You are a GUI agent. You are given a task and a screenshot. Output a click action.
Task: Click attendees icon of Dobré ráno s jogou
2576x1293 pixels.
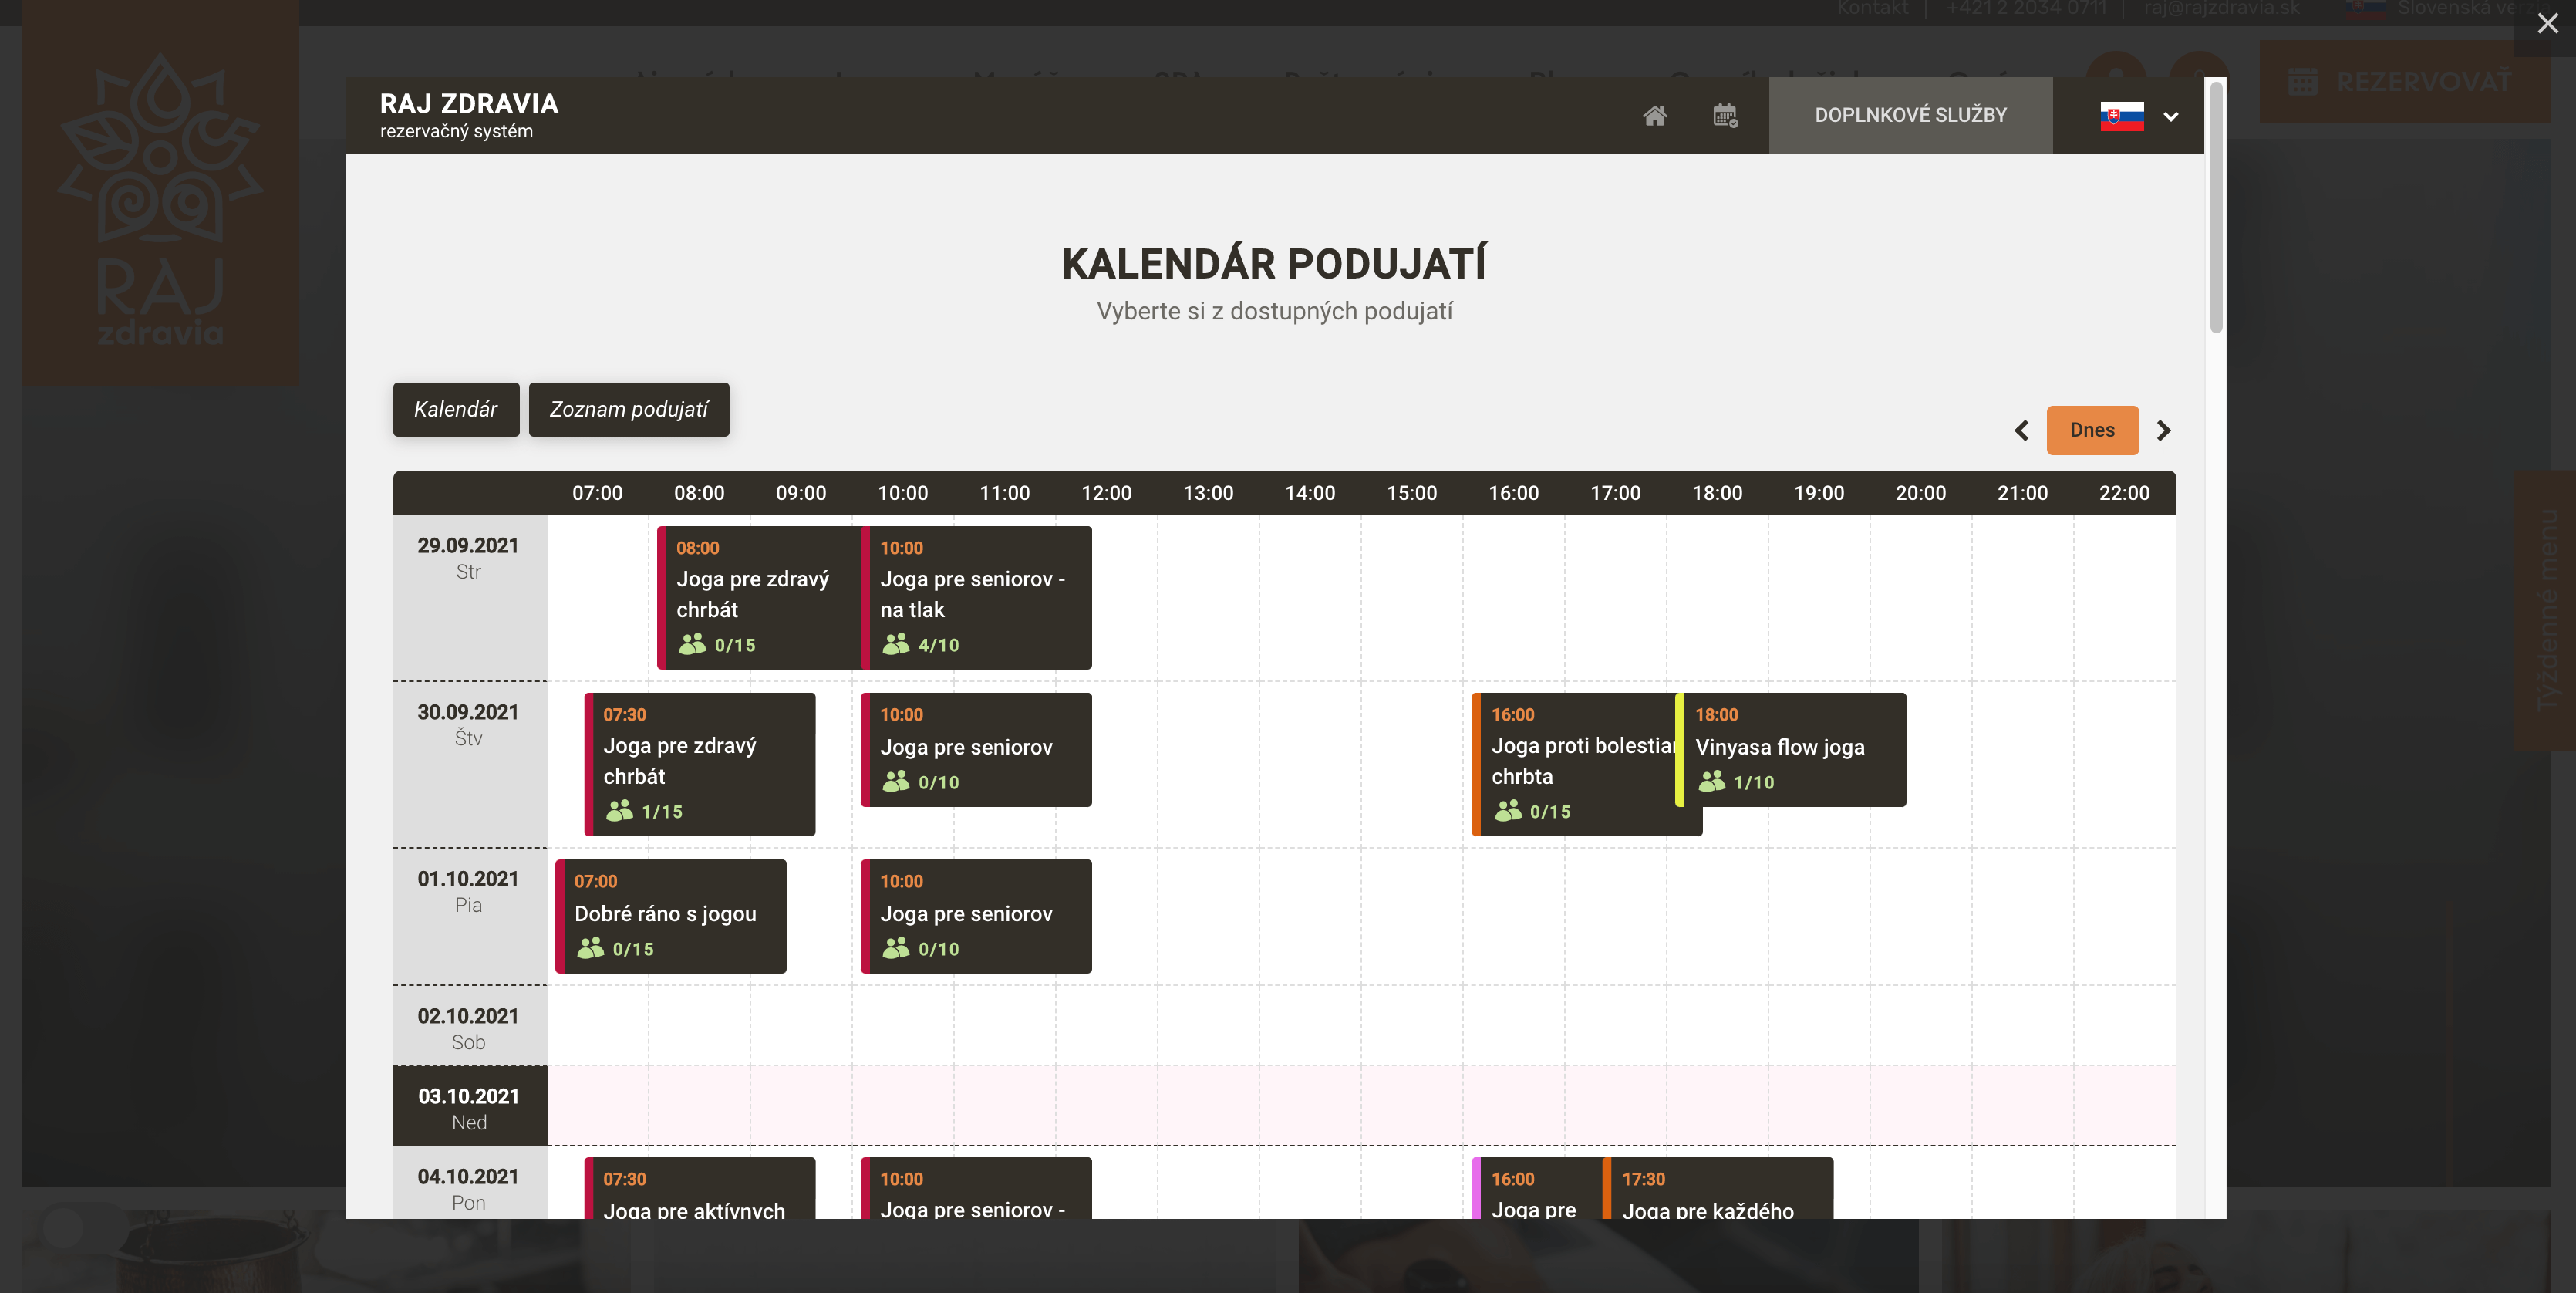[x=590, y=948]
